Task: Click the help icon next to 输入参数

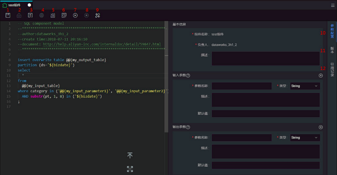Action: coord(188,75)
